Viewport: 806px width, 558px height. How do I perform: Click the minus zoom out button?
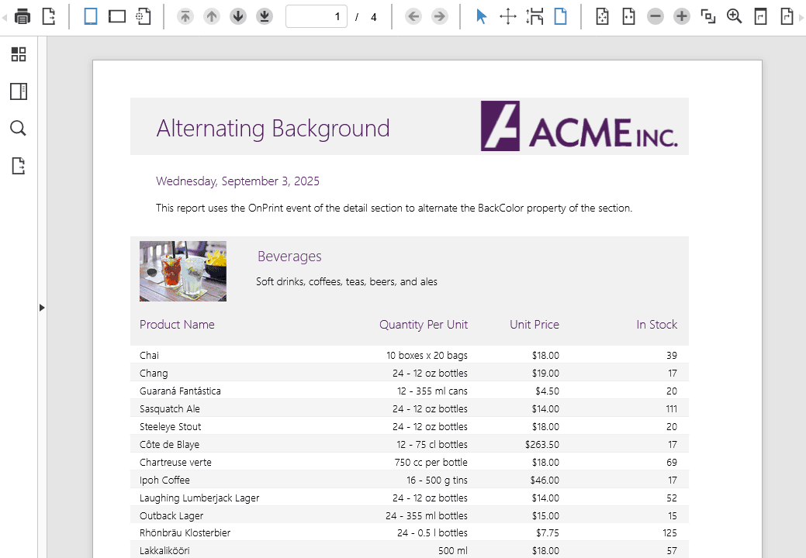click(656, 16)
